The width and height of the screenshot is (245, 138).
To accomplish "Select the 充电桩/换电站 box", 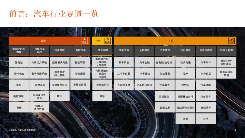I will point(165,62).
